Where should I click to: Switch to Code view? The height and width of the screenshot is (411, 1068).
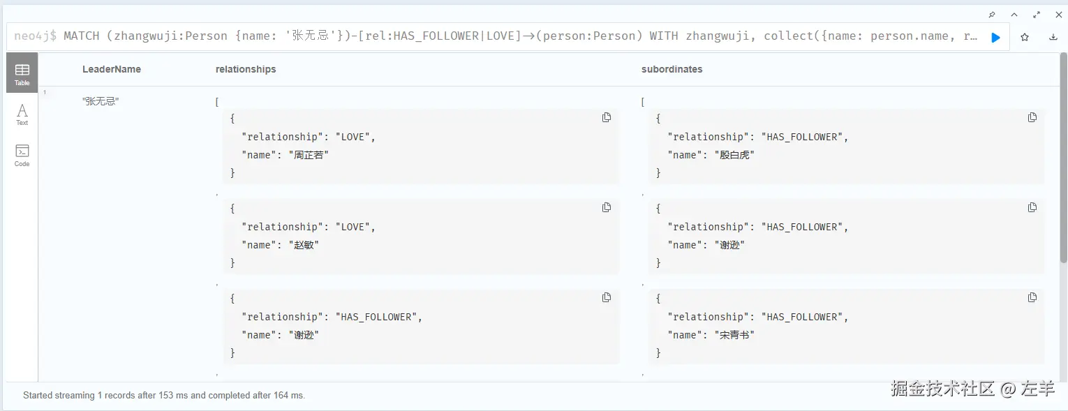point(22,155)
